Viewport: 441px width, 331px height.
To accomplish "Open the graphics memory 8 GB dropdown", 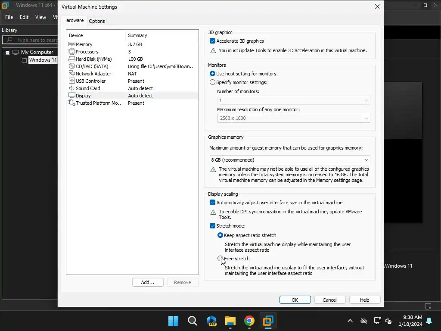I will pos(290,159).
